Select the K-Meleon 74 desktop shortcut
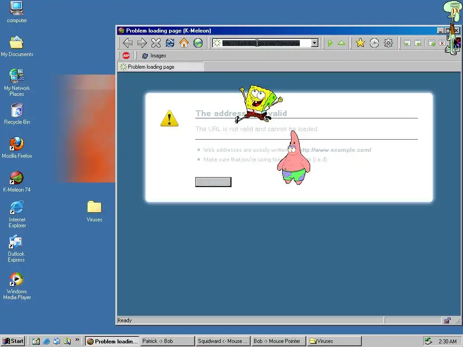This screenshot has width=463, height=347. coord(17,182)
